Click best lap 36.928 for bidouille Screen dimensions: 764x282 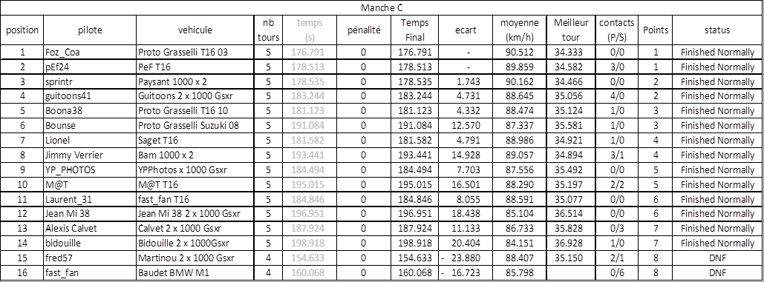tap(570, 244)
